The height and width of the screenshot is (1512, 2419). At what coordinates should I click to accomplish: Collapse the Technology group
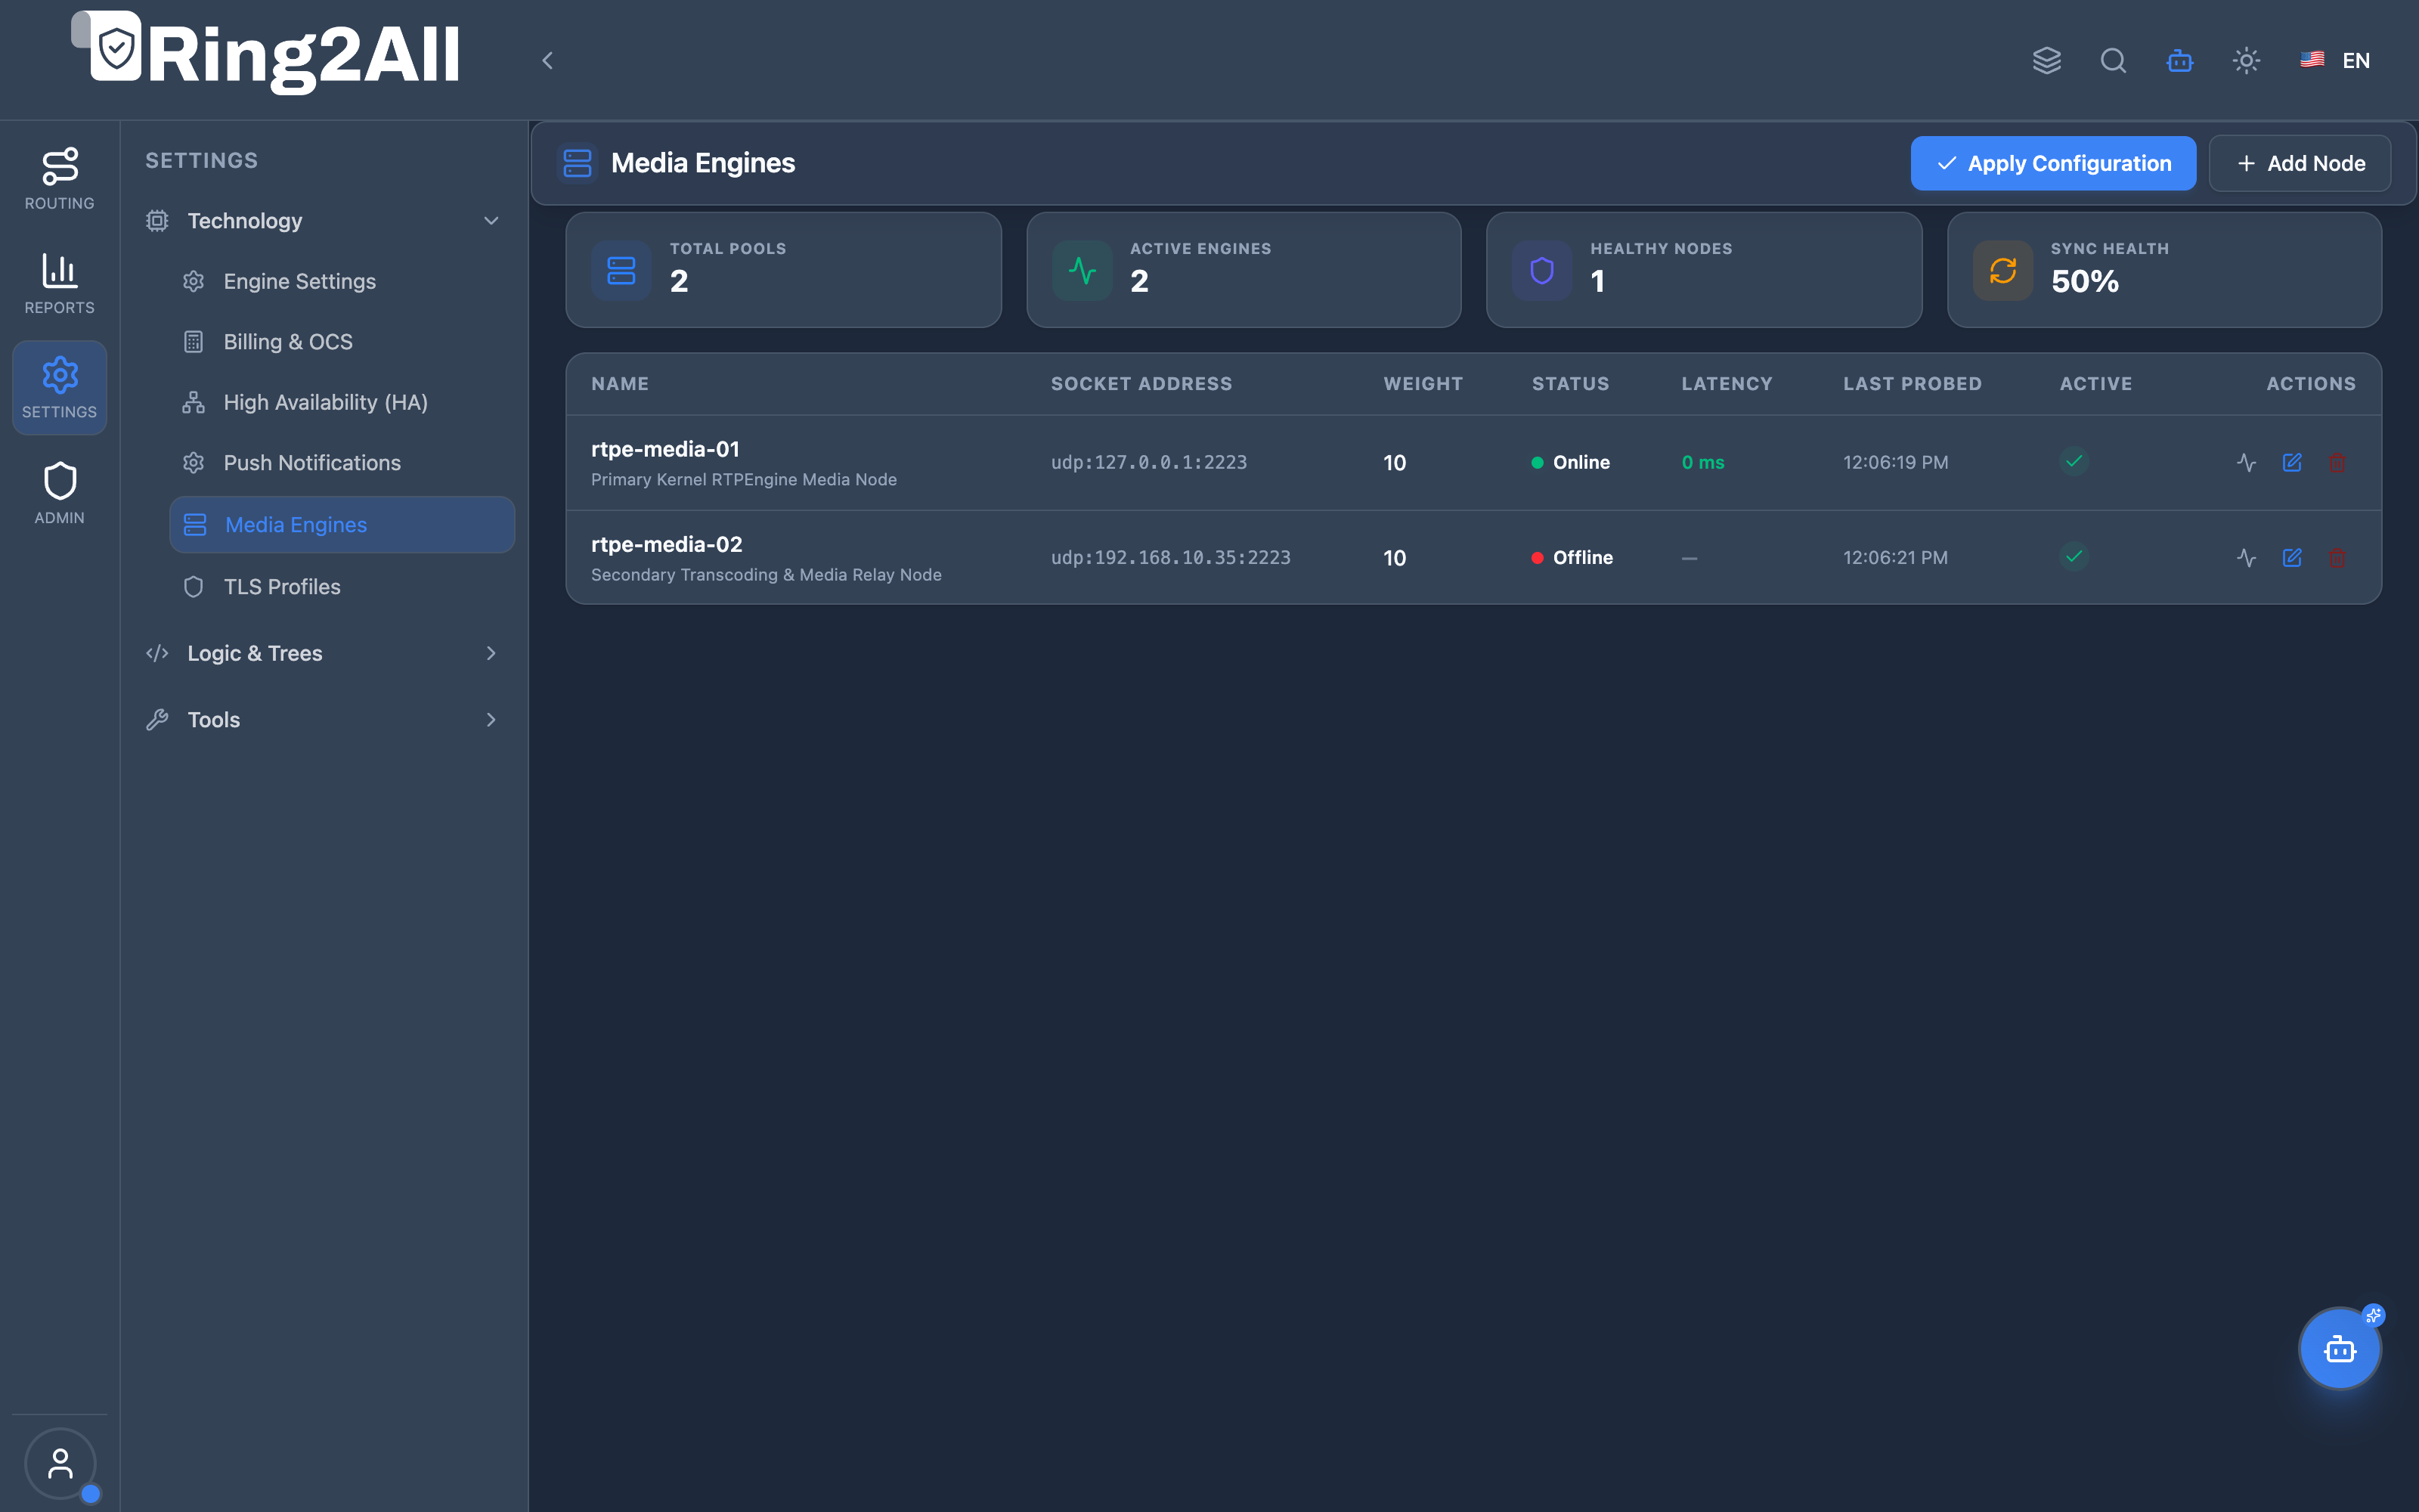323,220
